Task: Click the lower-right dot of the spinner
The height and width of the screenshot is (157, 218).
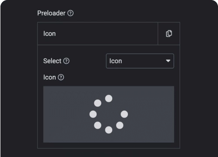Action: click(120, 125)
